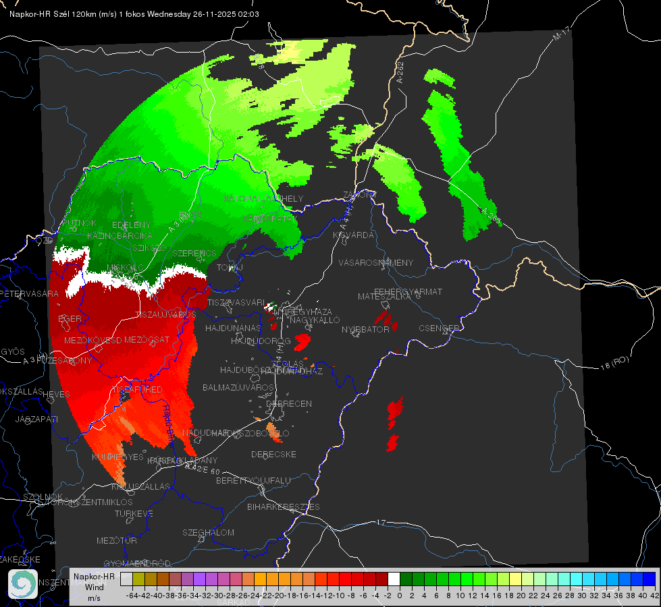Click the TURKEVE town label
Screen dimensions: 661x607
[134, 513]
